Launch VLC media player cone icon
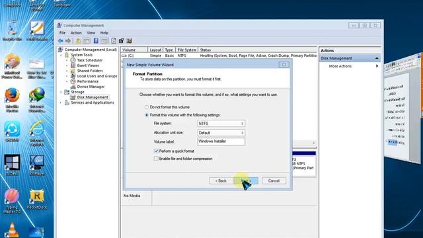The width and height of the screenshot is (423, 238). point(12,230)
